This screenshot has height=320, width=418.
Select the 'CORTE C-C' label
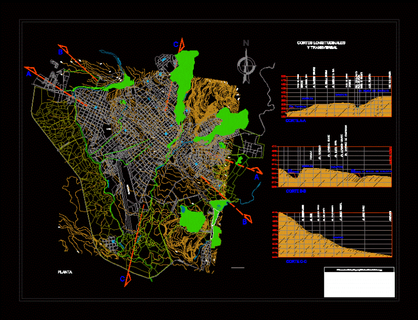296,262
